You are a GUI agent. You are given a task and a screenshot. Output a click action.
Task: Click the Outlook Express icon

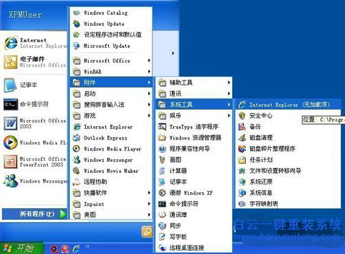click(x=76, y=138)
